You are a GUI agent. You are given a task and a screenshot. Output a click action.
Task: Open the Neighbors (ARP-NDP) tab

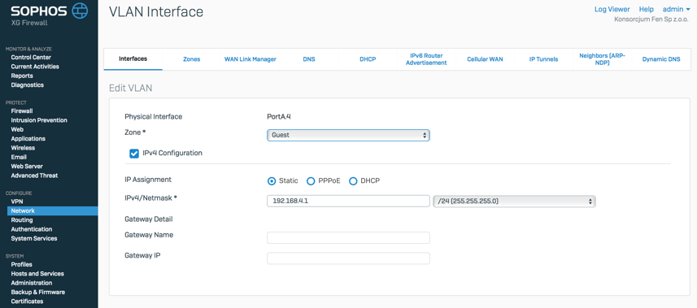603,59
